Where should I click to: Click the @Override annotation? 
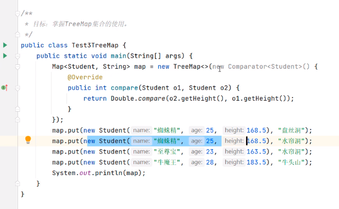(x=85, y=77)
